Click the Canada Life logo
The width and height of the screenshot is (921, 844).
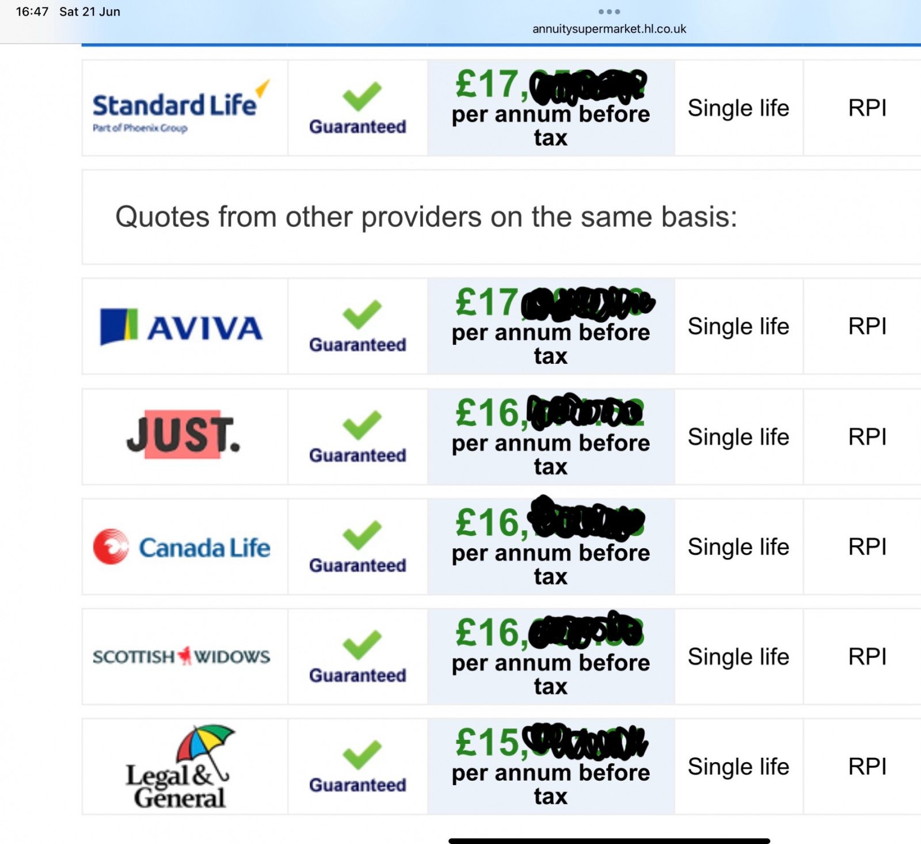tap(181, 547)
